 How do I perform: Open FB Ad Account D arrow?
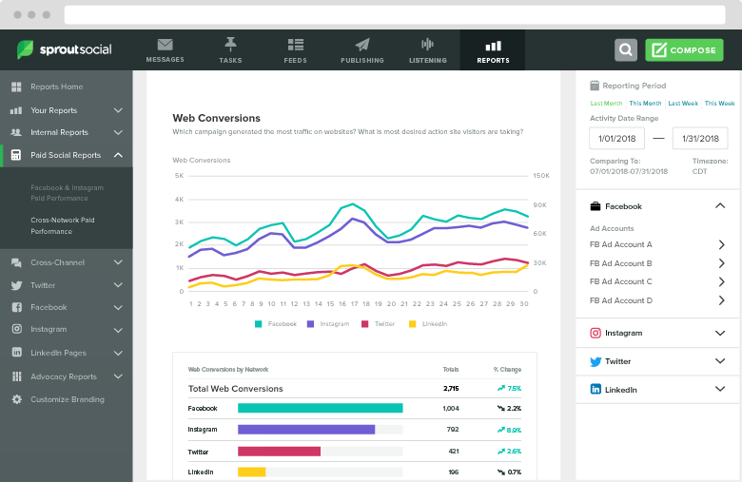point(721,299)
